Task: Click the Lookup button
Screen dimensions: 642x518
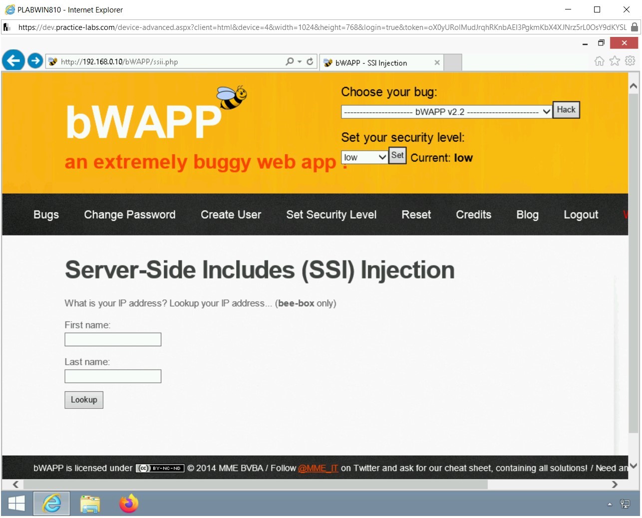Action: (x=83, y=399)
